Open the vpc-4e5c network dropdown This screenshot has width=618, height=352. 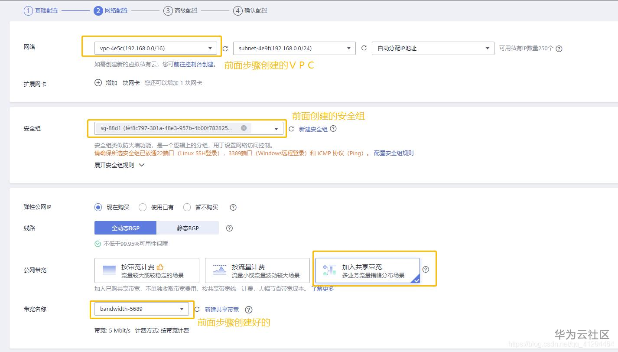click(x=156, y=48)
